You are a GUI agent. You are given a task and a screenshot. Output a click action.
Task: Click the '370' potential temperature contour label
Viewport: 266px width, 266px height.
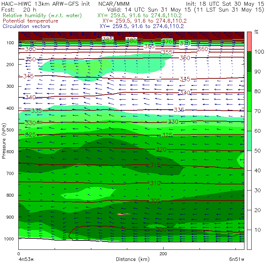pos(185,43)
